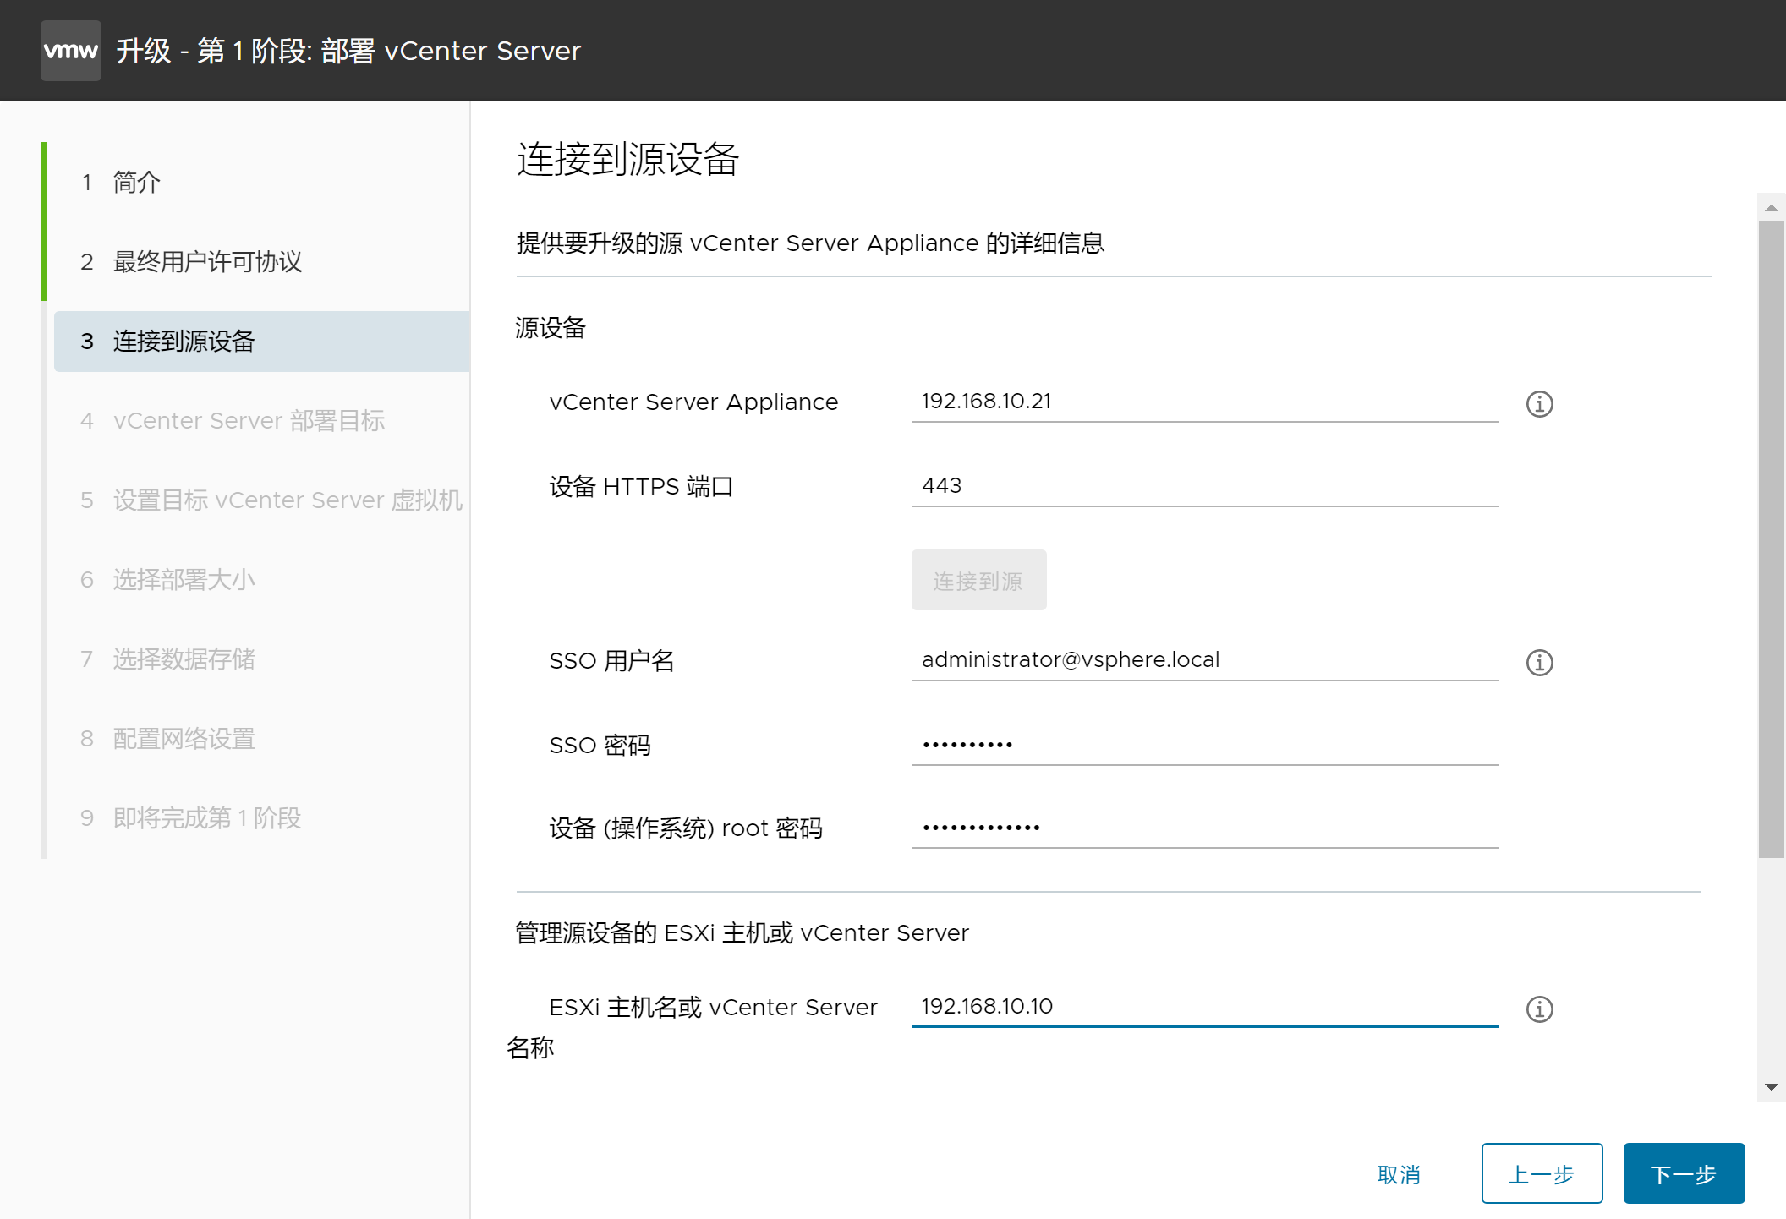Open info tooltip for ESXi 主机名 field
Image resolution: width=1786 pixels, height=1219 pixels.
(x=1539, y=1009)
